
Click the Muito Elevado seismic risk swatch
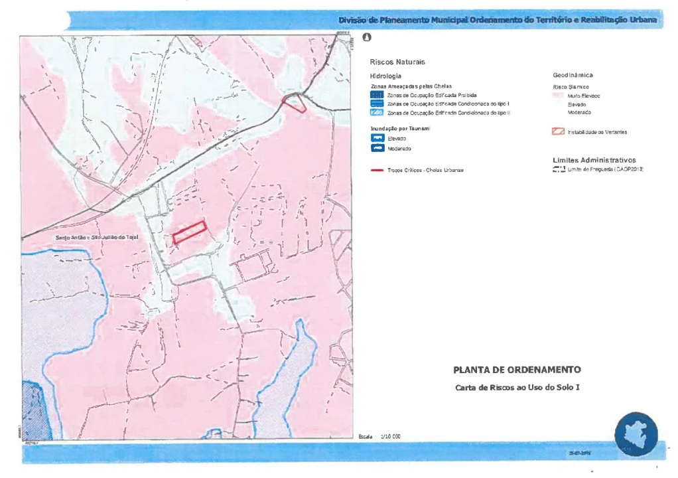click(x=559, y=96)
